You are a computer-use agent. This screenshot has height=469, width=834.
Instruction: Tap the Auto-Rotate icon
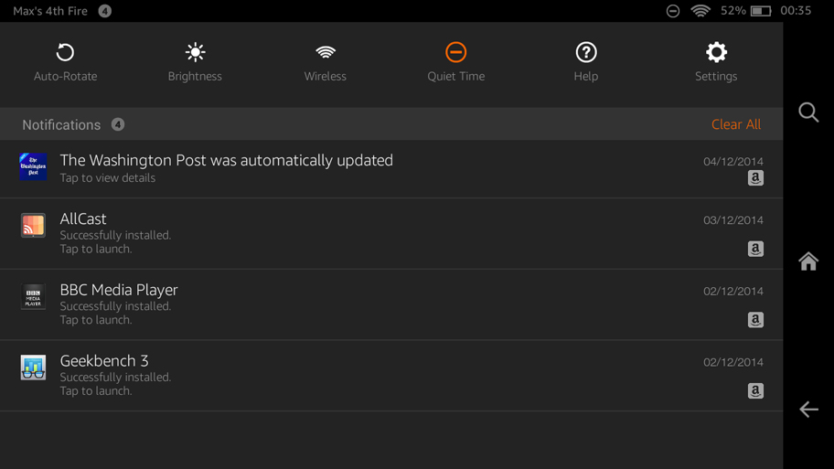point(66,53)
